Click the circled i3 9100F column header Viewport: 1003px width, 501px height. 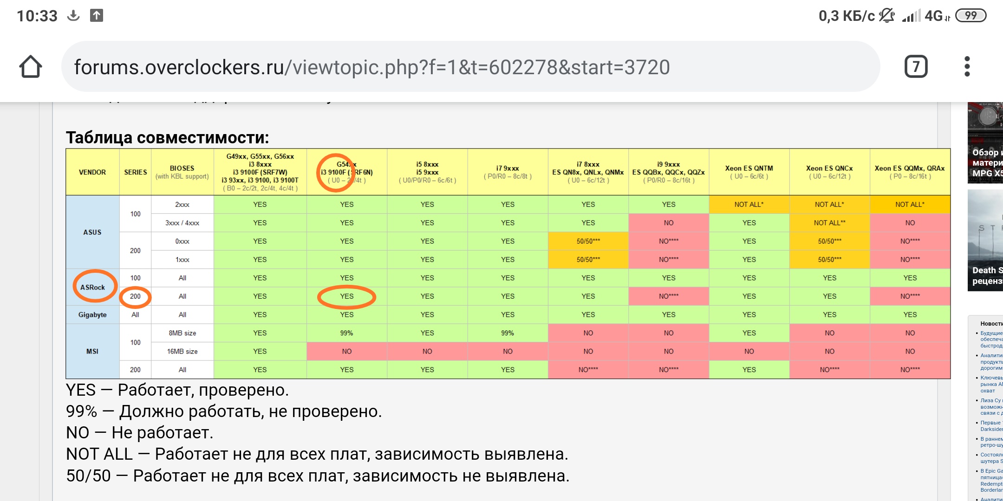point(346,172)
